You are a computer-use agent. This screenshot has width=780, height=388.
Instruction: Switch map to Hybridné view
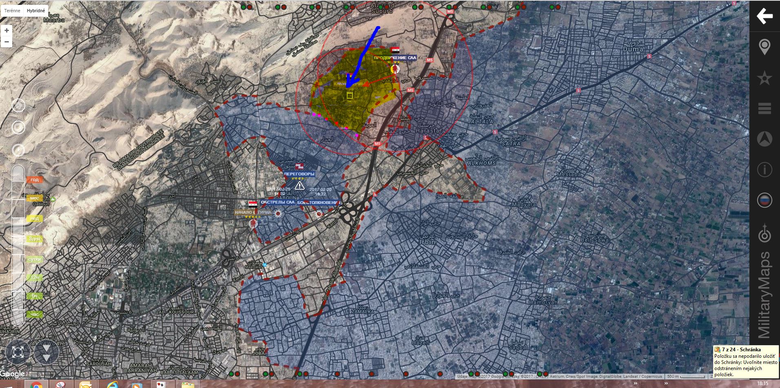pos(36,11)
